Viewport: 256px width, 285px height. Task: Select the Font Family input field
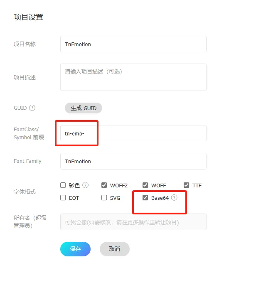[x=133, y=161]
